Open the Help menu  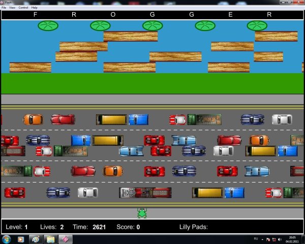coord(35,8)
